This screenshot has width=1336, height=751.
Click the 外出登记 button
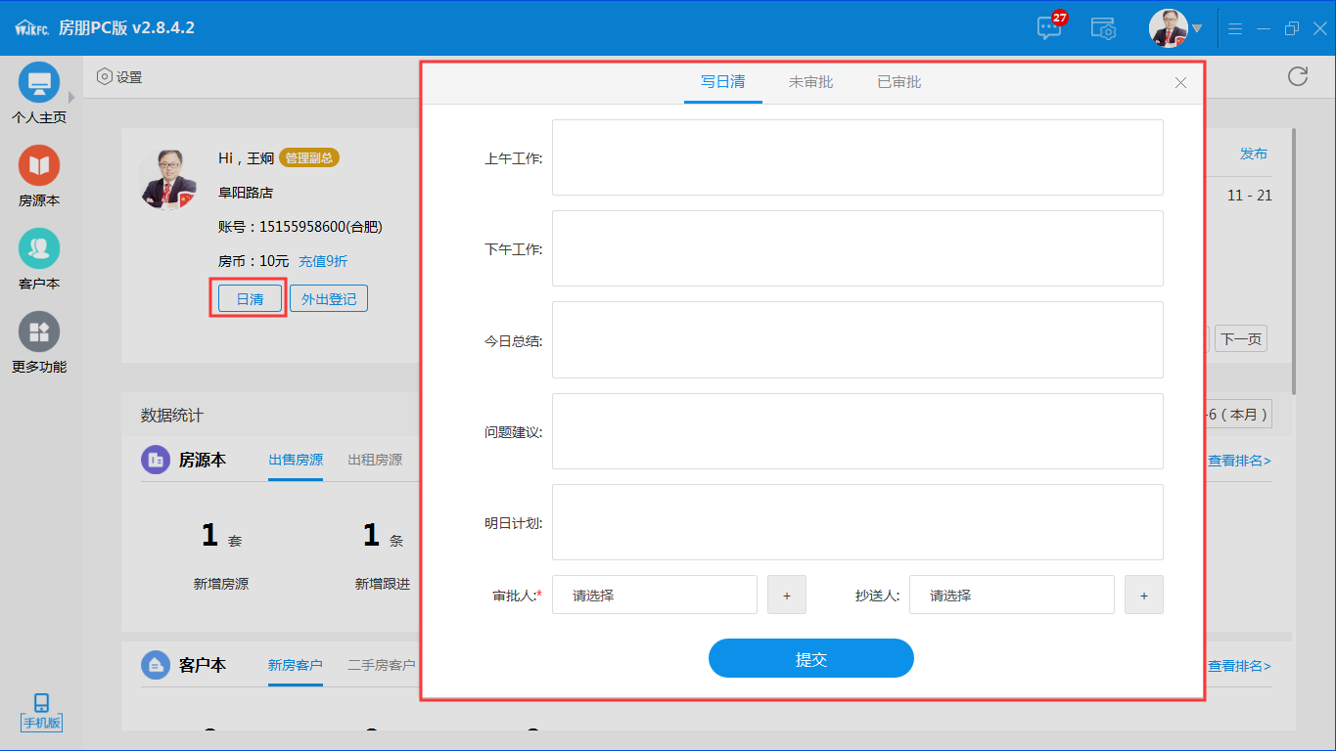[329, 298]
